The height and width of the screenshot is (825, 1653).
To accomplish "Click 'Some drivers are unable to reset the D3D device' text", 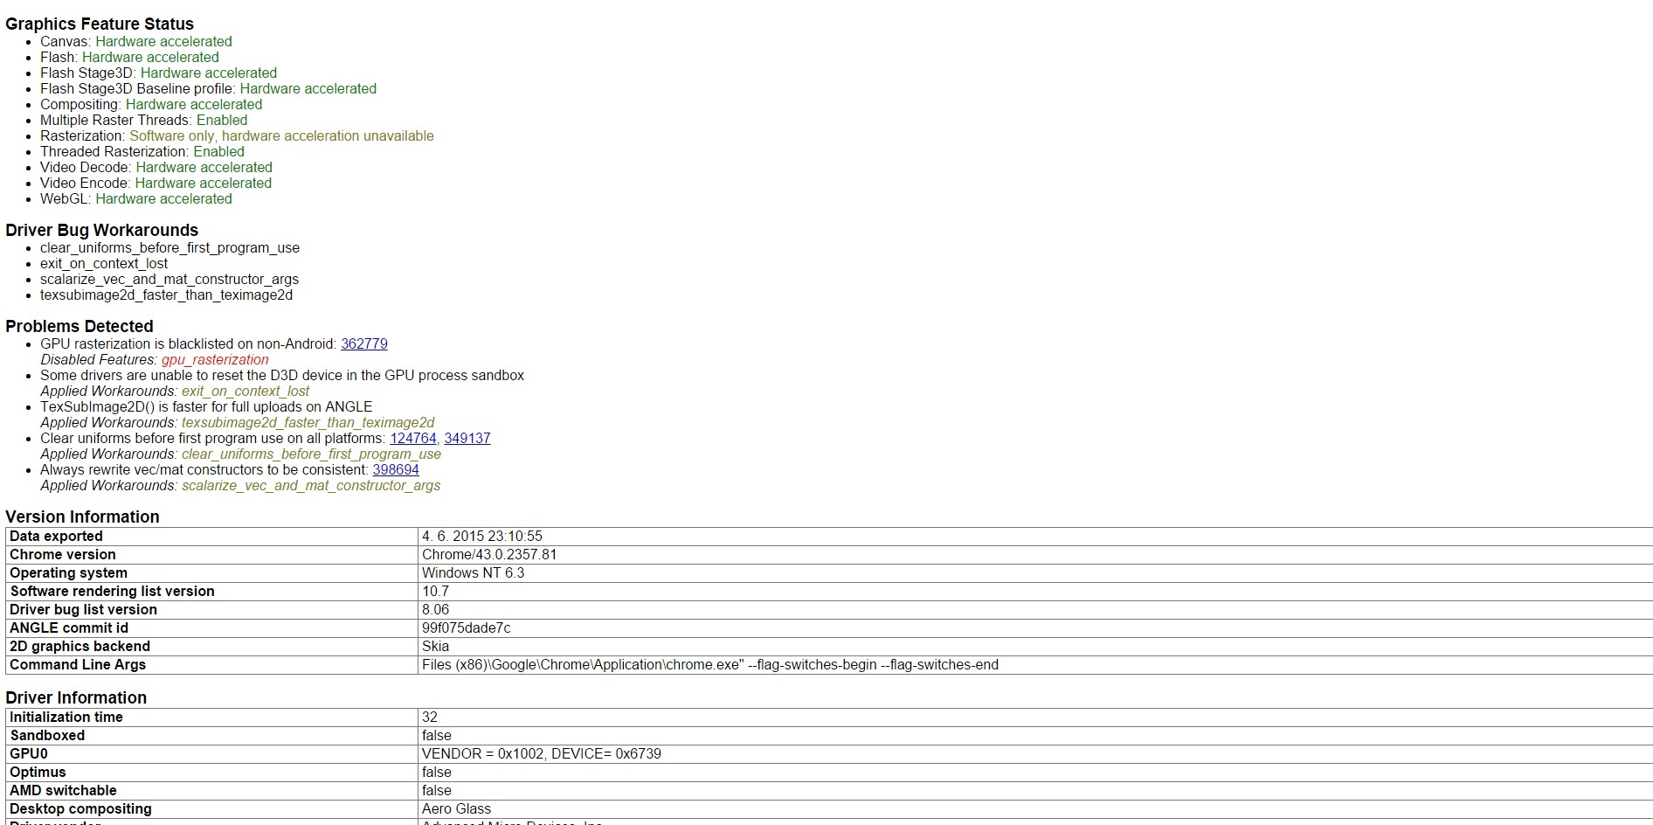I will 282,376.
